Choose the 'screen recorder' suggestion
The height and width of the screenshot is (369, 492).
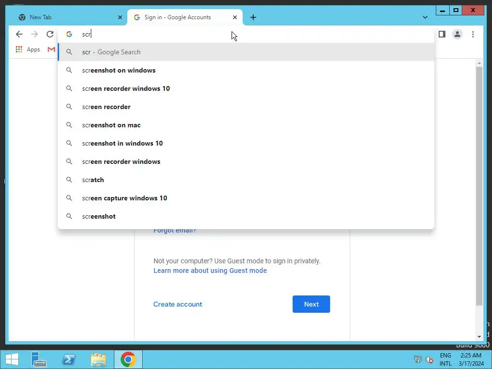click(246, 107)
